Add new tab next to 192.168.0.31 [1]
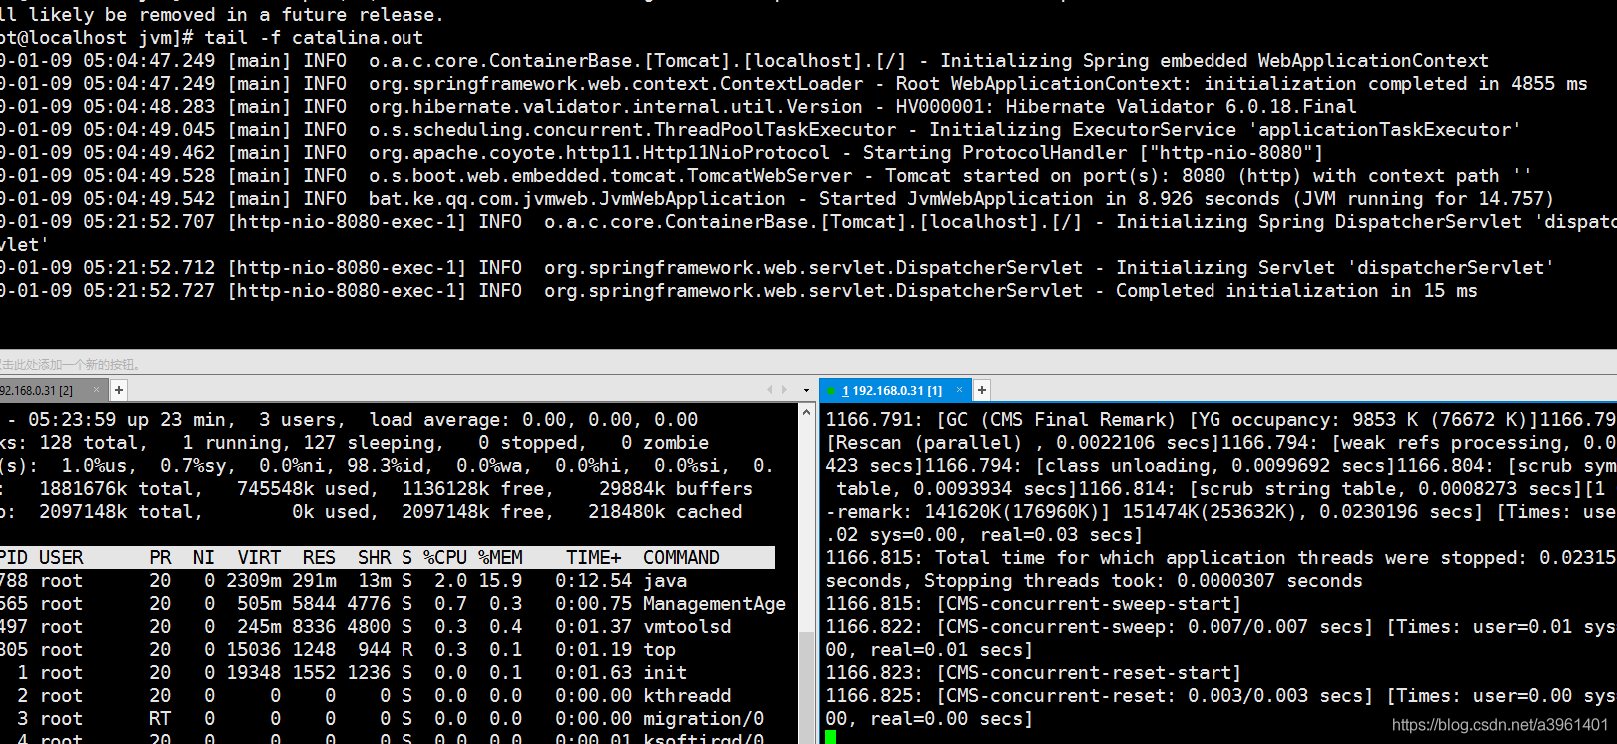 click(982, 390)
